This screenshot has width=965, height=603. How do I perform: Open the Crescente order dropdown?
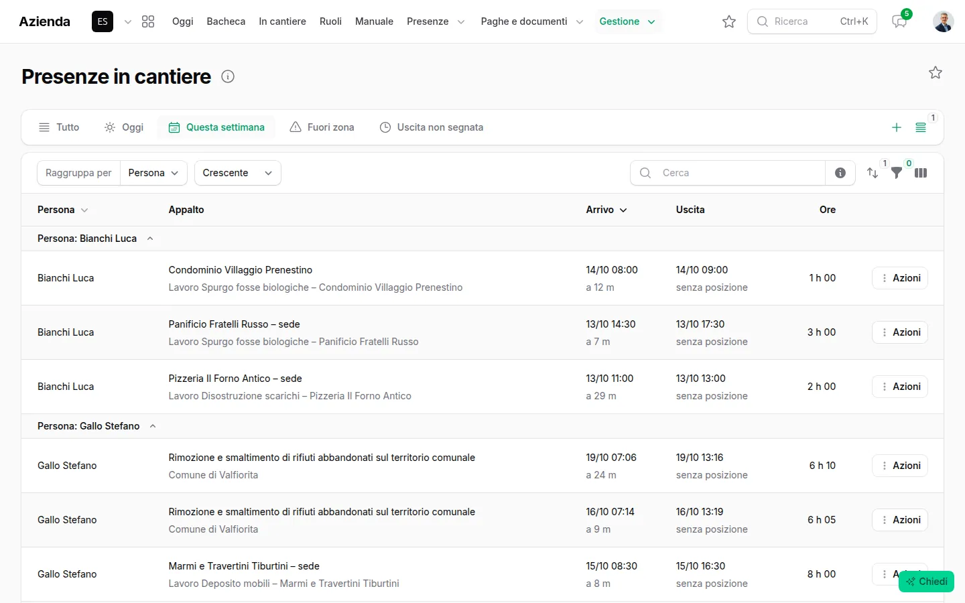(x=238, y=173)
